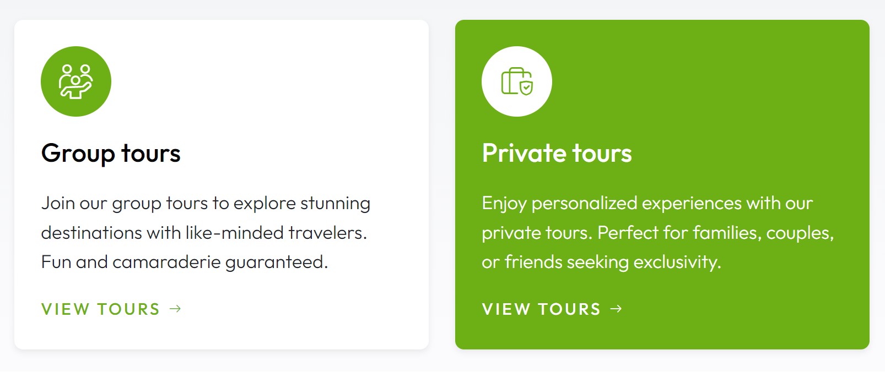Click "Fun and camaraderie guaranteed." text
Viewport: 885px width, 372px height.
pos(185,262)
